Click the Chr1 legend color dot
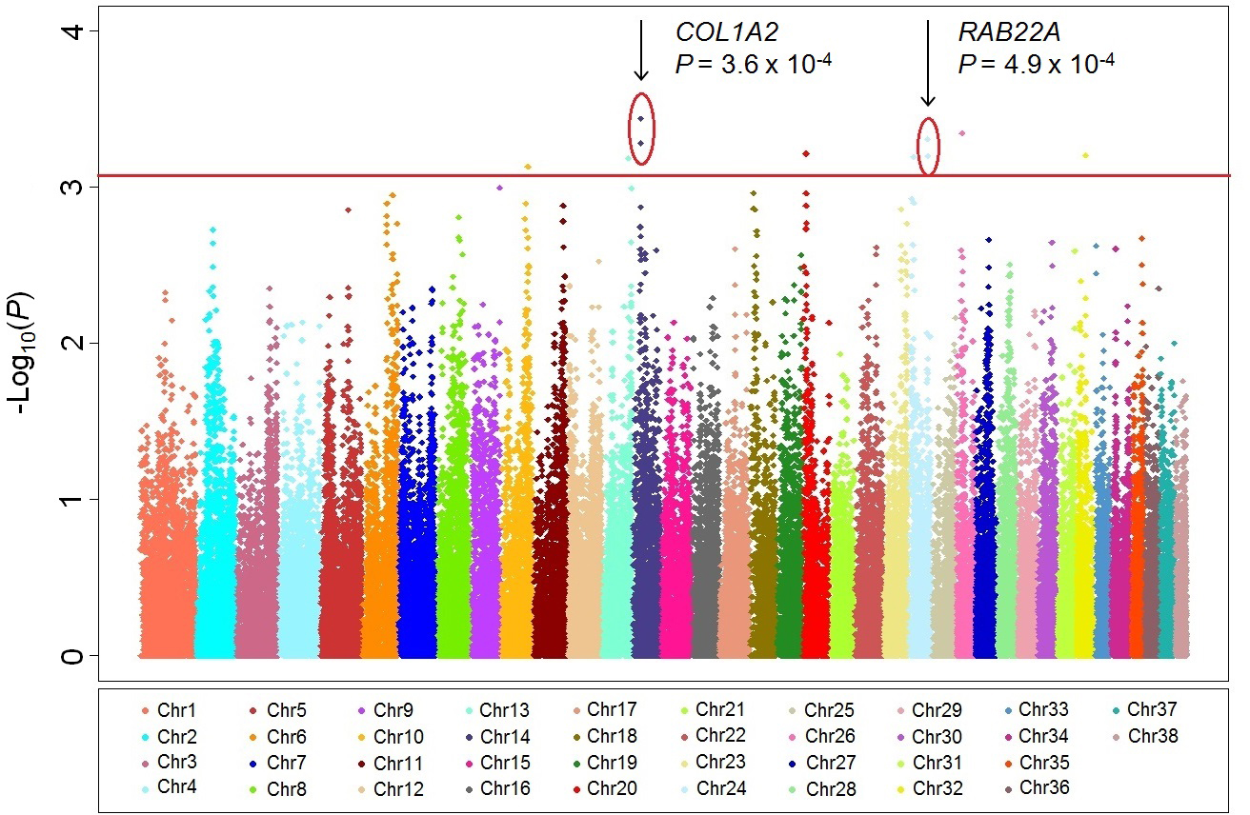 (145, 710)
